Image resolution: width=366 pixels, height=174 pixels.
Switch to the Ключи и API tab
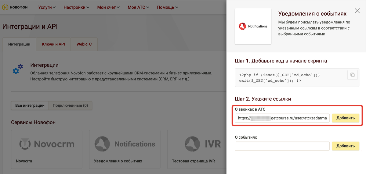click(53, 44)
